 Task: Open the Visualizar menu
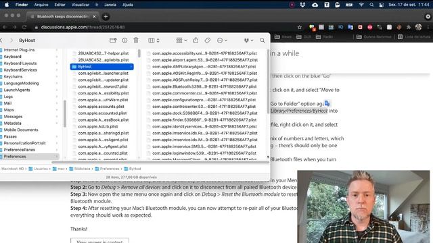(80, 5)
